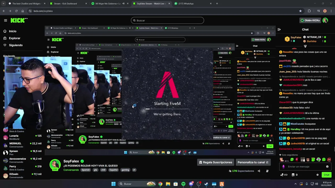Click the channel points infinity icon
The image size is (335, 188).
(284, 175)
